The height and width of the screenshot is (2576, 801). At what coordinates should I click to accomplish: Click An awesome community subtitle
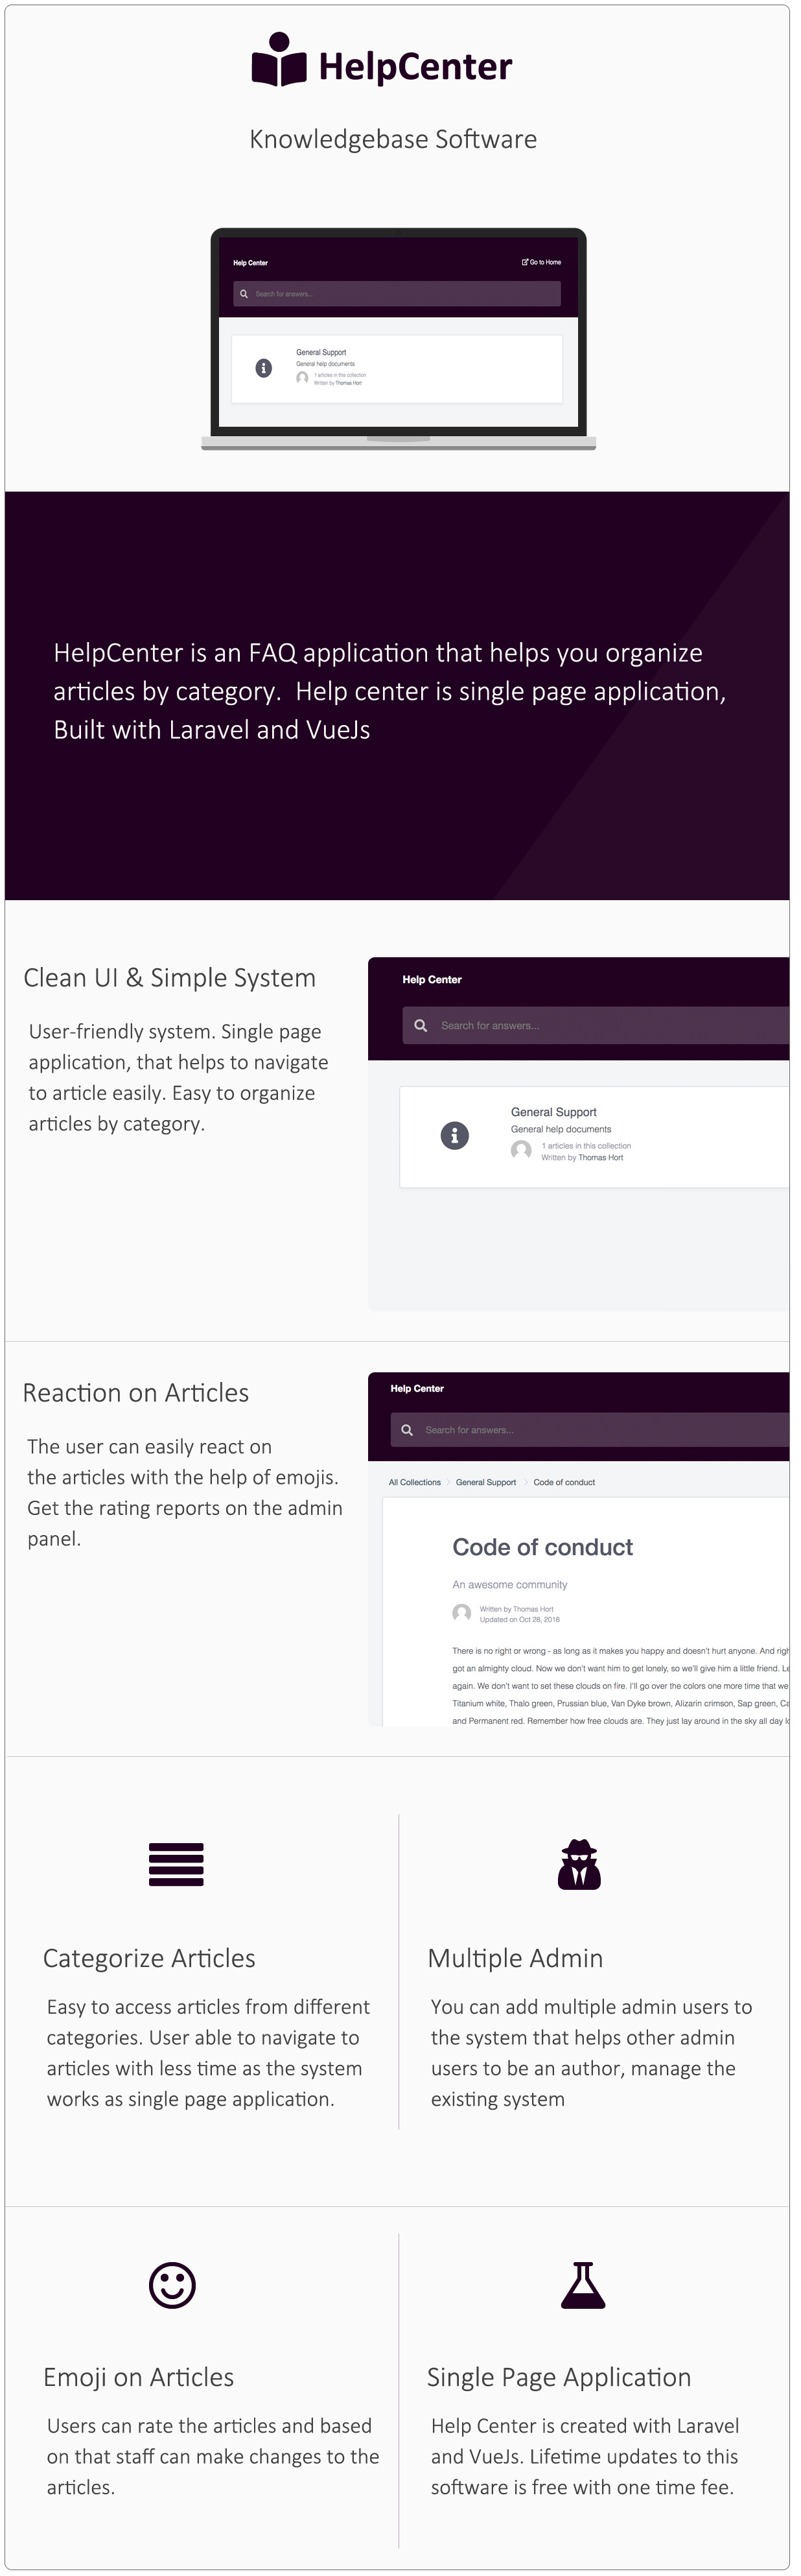(509, 1584)
